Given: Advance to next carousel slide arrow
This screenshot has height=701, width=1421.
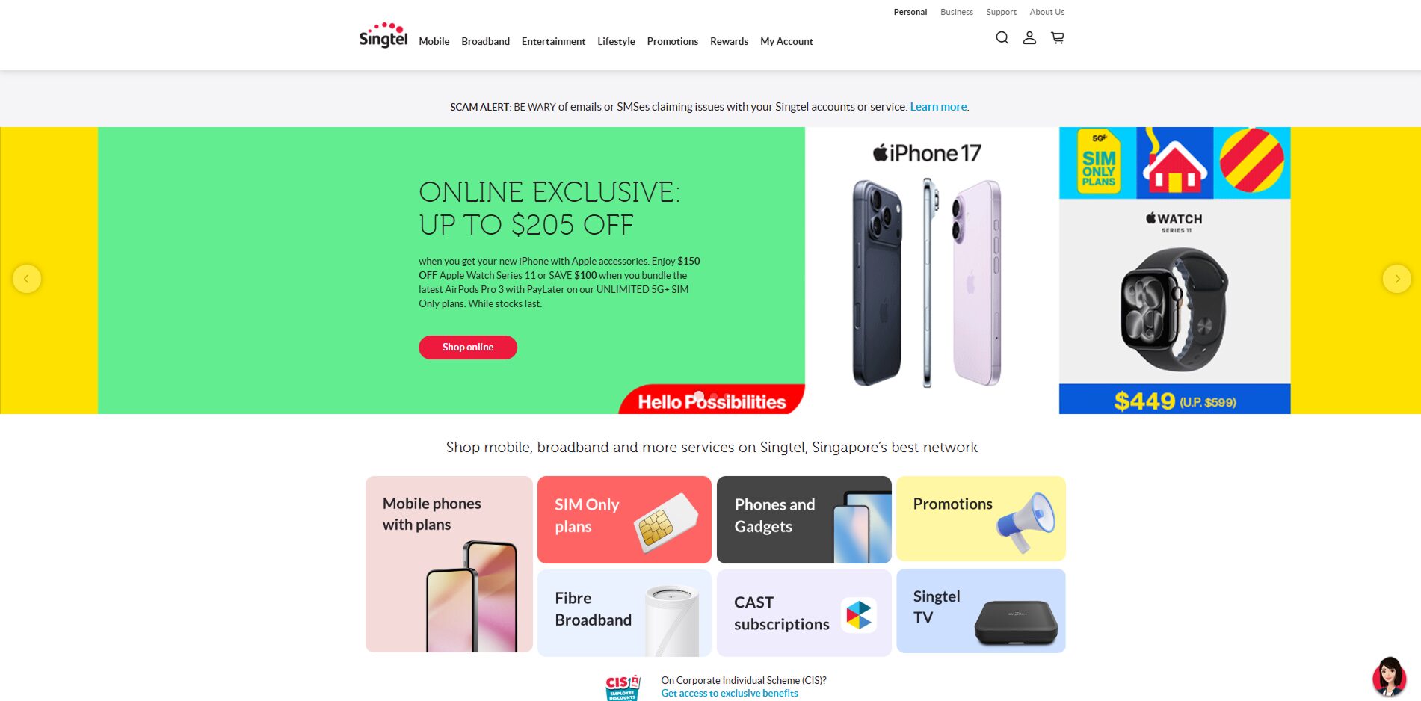Looking at the screenshot, I should point(1396,279).
